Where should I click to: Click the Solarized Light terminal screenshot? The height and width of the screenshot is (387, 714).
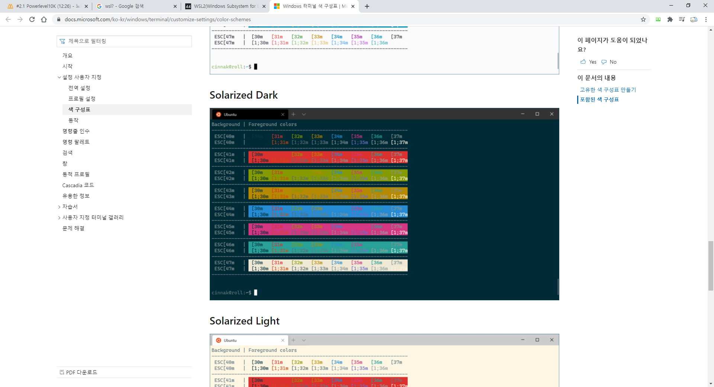pos(385,361)
